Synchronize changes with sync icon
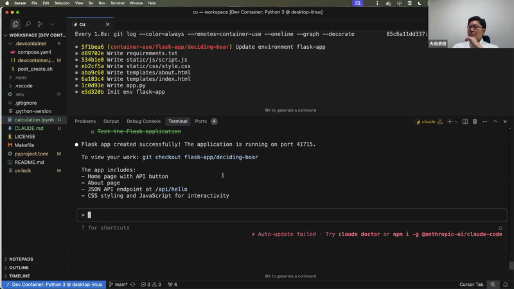 click(133, 285)
